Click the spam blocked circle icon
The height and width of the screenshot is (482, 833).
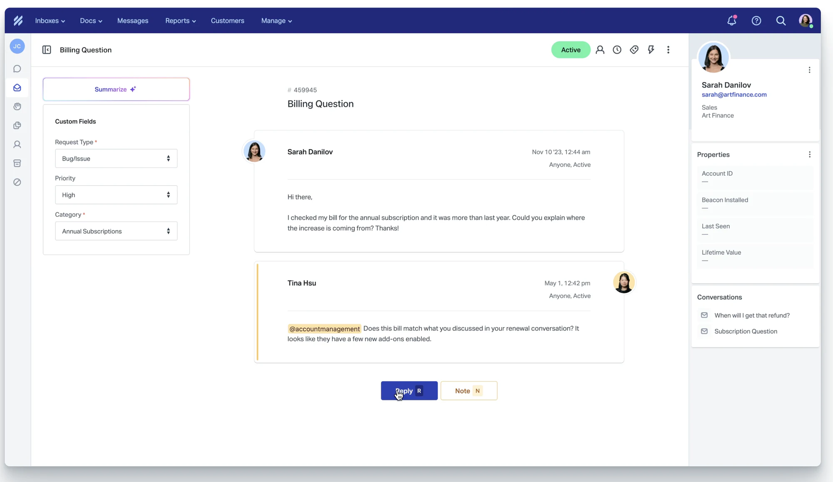pos(17,182)
